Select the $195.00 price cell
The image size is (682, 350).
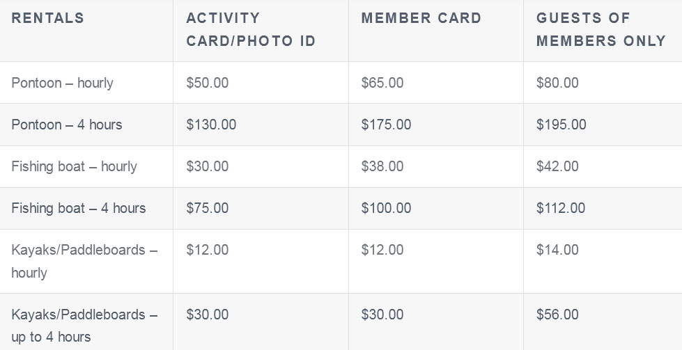[561, 125]
